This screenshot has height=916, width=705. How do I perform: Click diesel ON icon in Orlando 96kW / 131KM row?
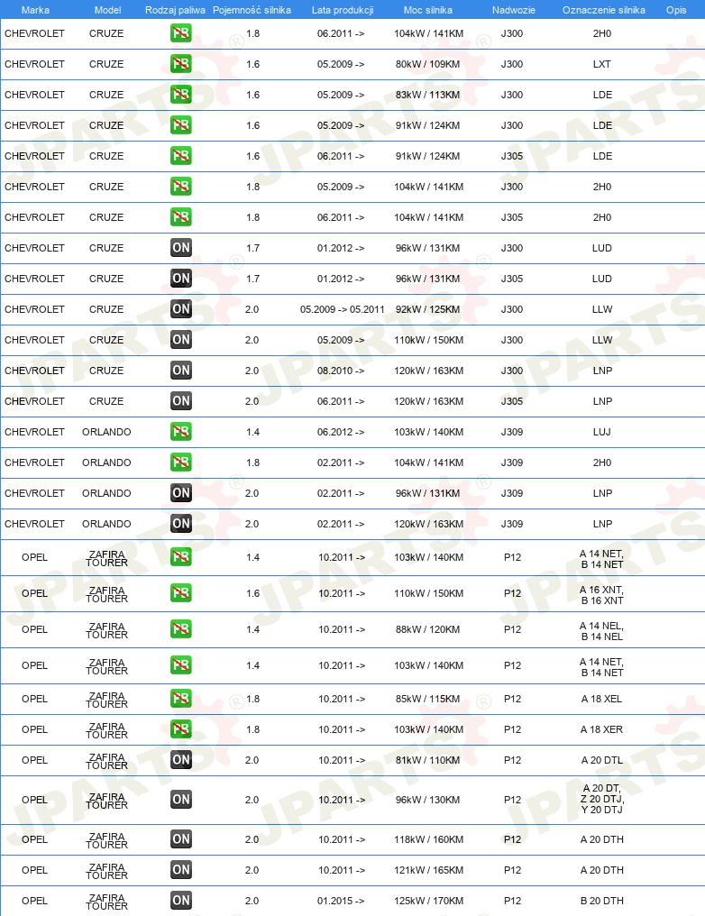[181, 493]
